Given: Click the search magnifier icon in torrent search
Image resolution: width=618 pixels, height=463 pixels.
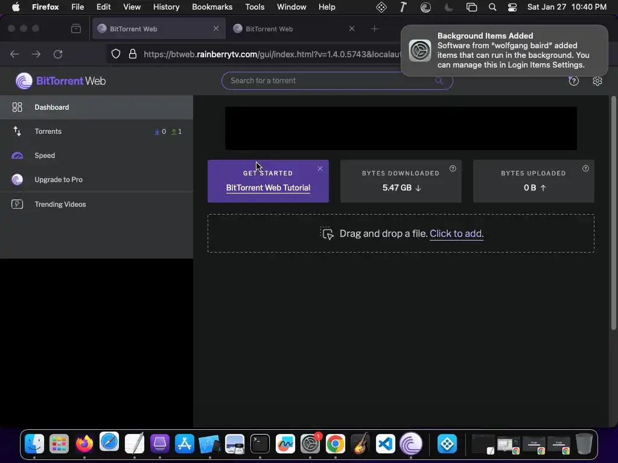Looking at the screenshot, I should (x=439, y=81).
